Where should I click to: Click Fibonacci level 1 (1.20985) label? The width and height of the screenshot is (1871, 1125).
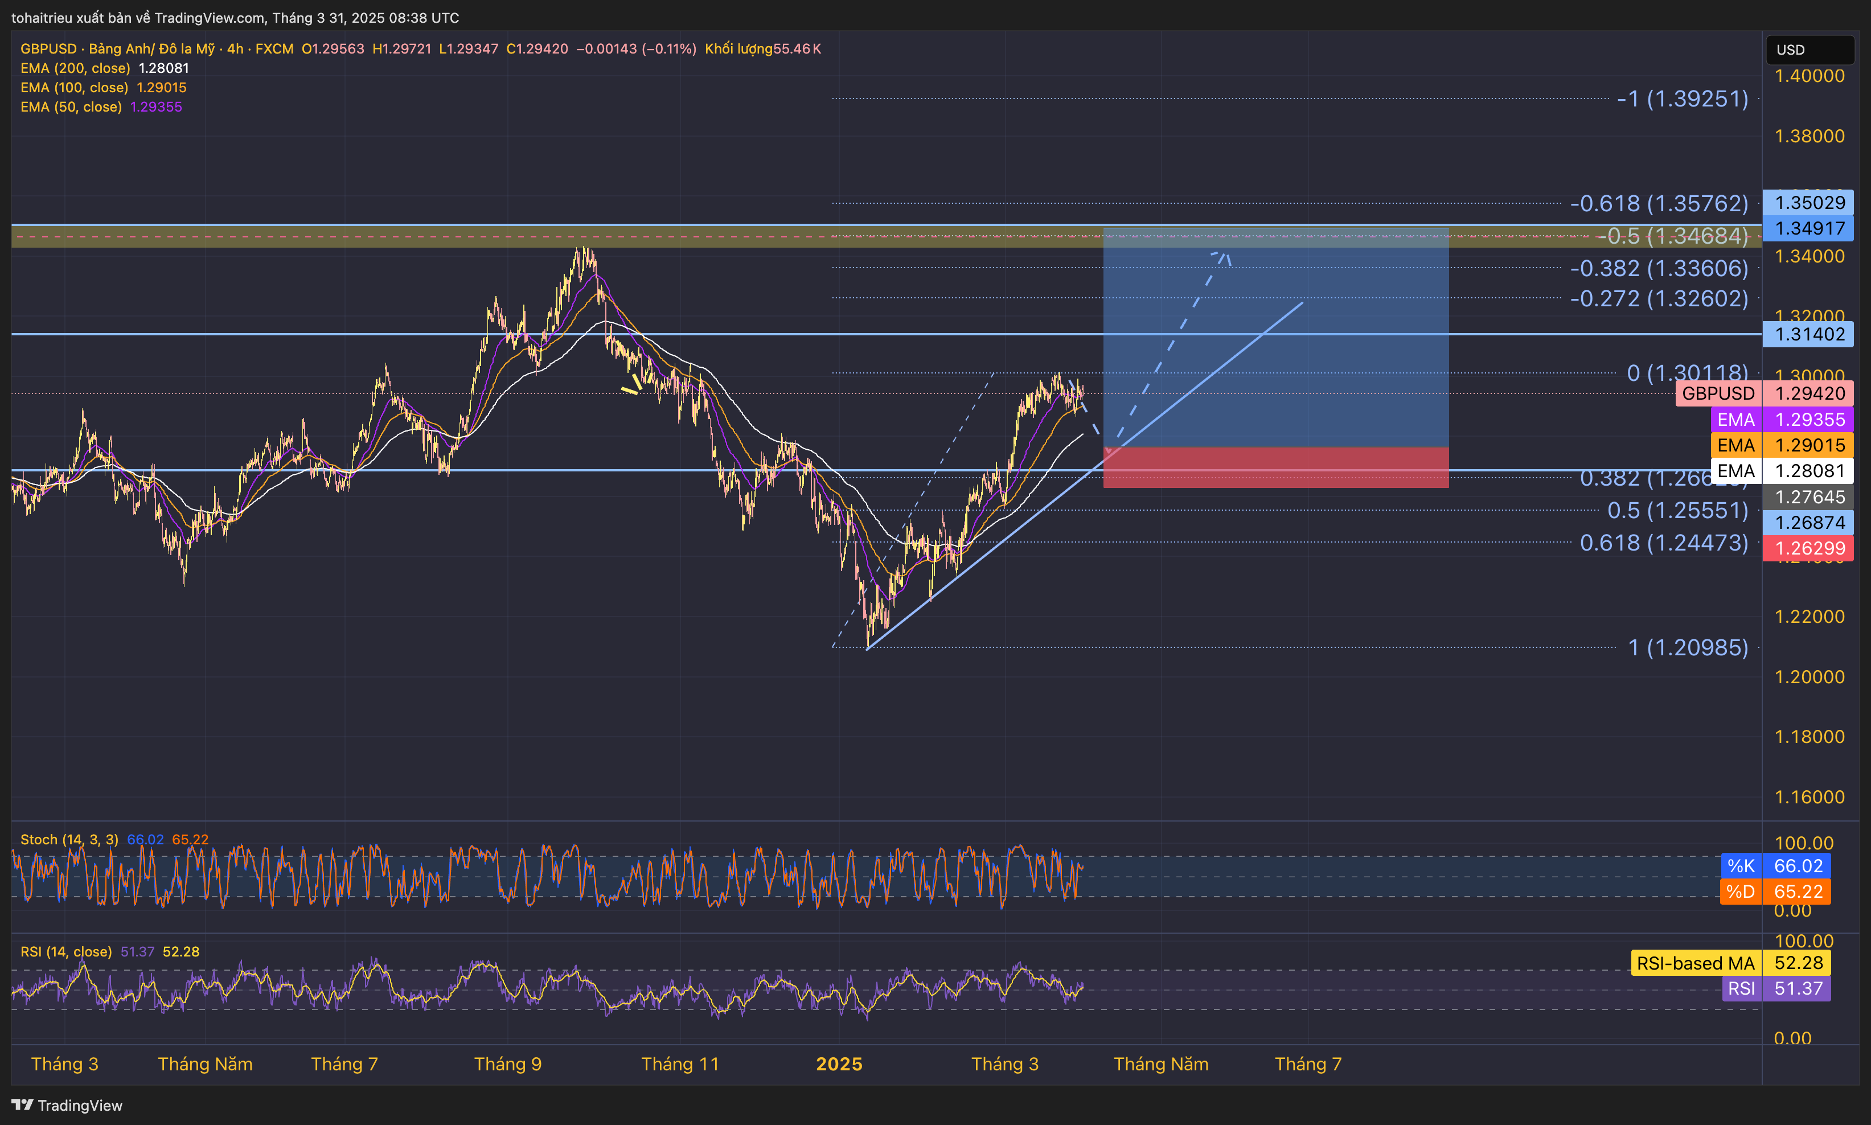pos(1688,647)
